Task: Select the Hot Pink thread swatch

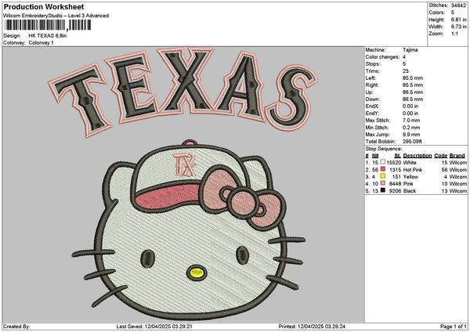Action: pos(381,168)
